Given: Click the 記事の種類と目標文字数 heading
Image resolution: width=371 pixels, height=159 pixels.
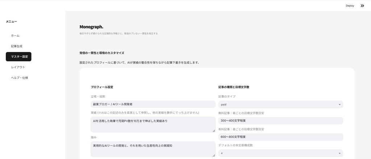Looking at the screenshot, I should click(x=234, y=87).
